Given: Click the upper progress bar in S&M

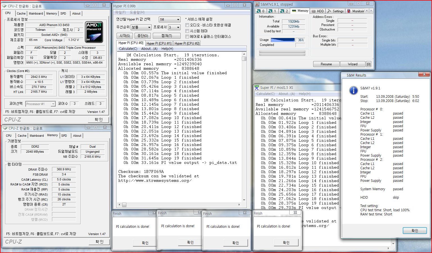Looking at the screenshot, I should [x=282, y=51].
